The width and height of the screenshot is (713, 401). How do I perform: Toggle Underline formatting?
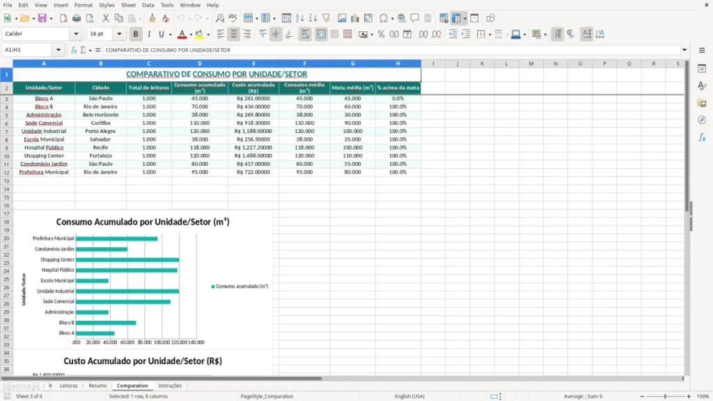click(x=161, y=34)
